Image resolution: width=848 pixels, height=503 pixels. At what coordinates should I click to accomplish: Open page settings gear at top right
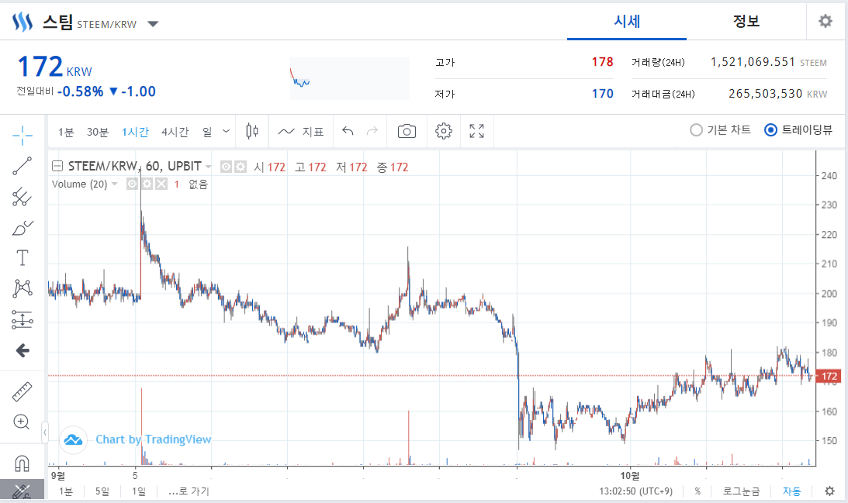tap(826, 21)
